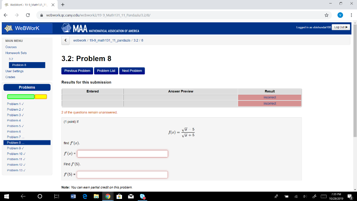Click the padlock icon in the address bar

click(x=42, y=15)
